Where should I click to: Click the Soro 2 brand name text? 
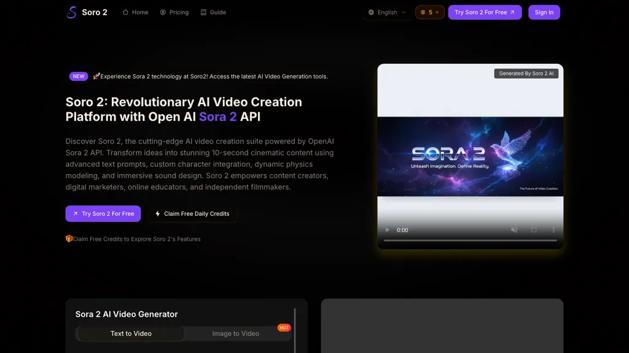point(95,12)
